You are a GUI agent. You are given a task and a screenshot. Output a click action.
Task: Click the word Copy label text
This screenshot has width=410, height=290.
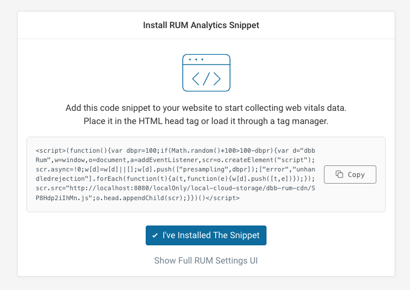[x=356, y=174]
